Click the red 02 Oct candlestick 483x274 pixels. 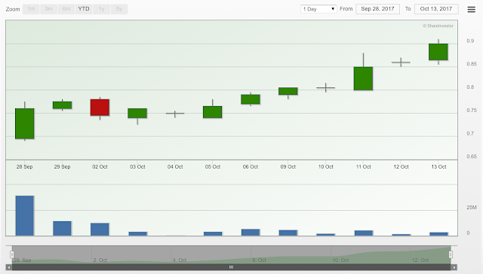100,108
